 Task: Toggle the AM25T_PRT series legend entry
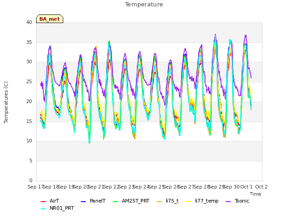point(131,201)
